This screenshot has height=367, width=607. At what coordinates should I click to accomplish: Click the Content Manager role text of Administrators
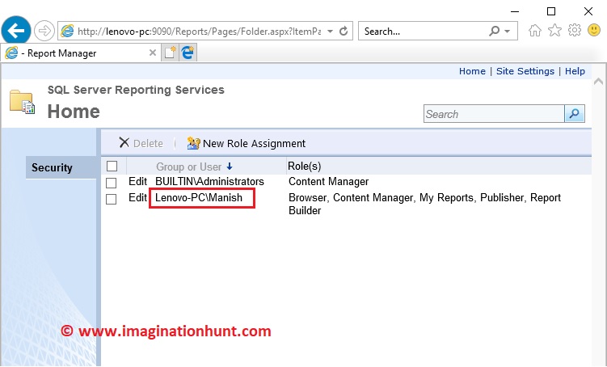(329, 181)
